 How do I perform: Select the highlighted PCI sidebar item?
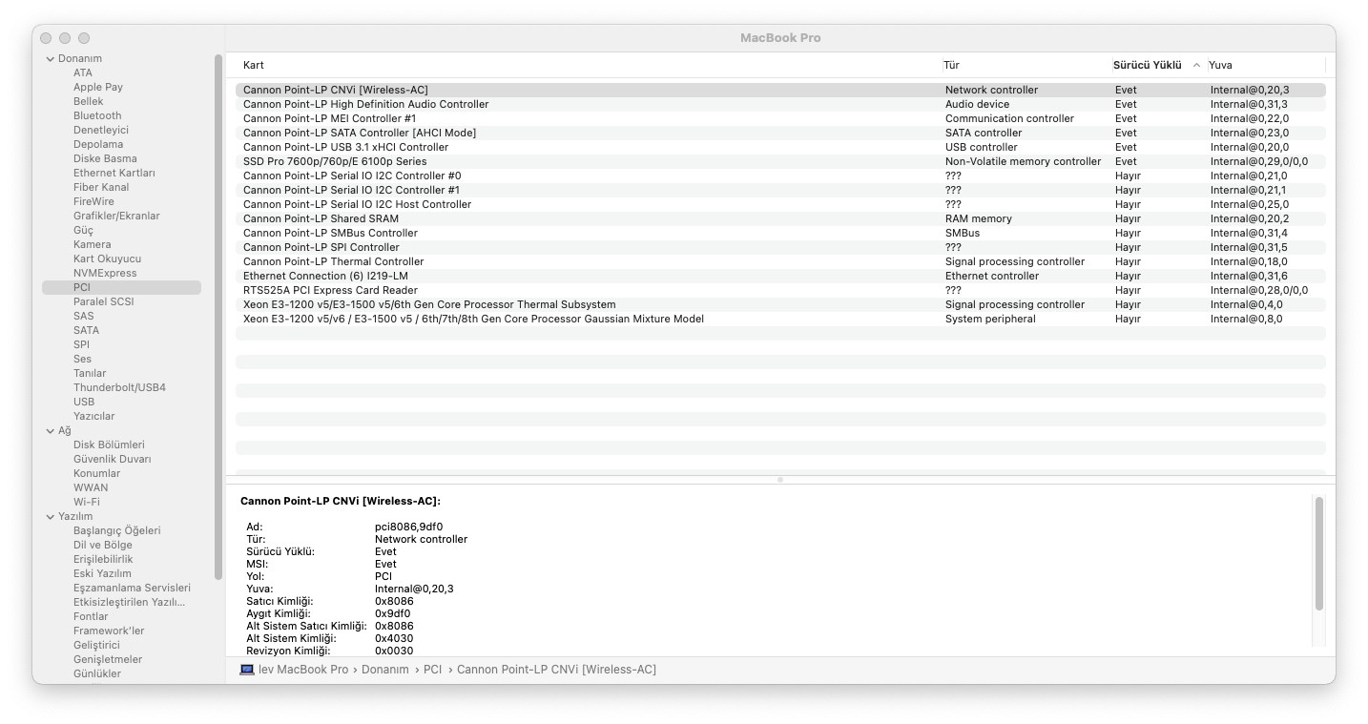(121, 287)
